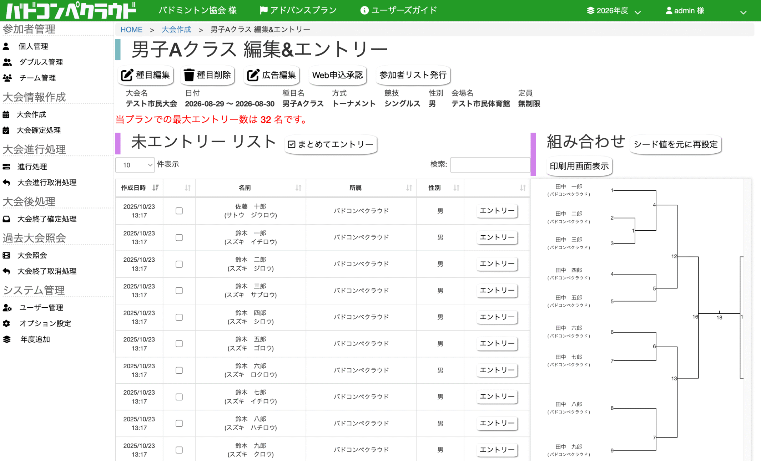
Task: Click the 大会終了確定処理 inbox icon
Action: tap(6, 219)
